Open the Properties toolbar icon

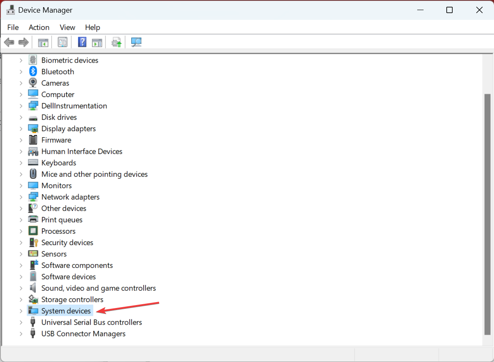[x=62, y=42]
